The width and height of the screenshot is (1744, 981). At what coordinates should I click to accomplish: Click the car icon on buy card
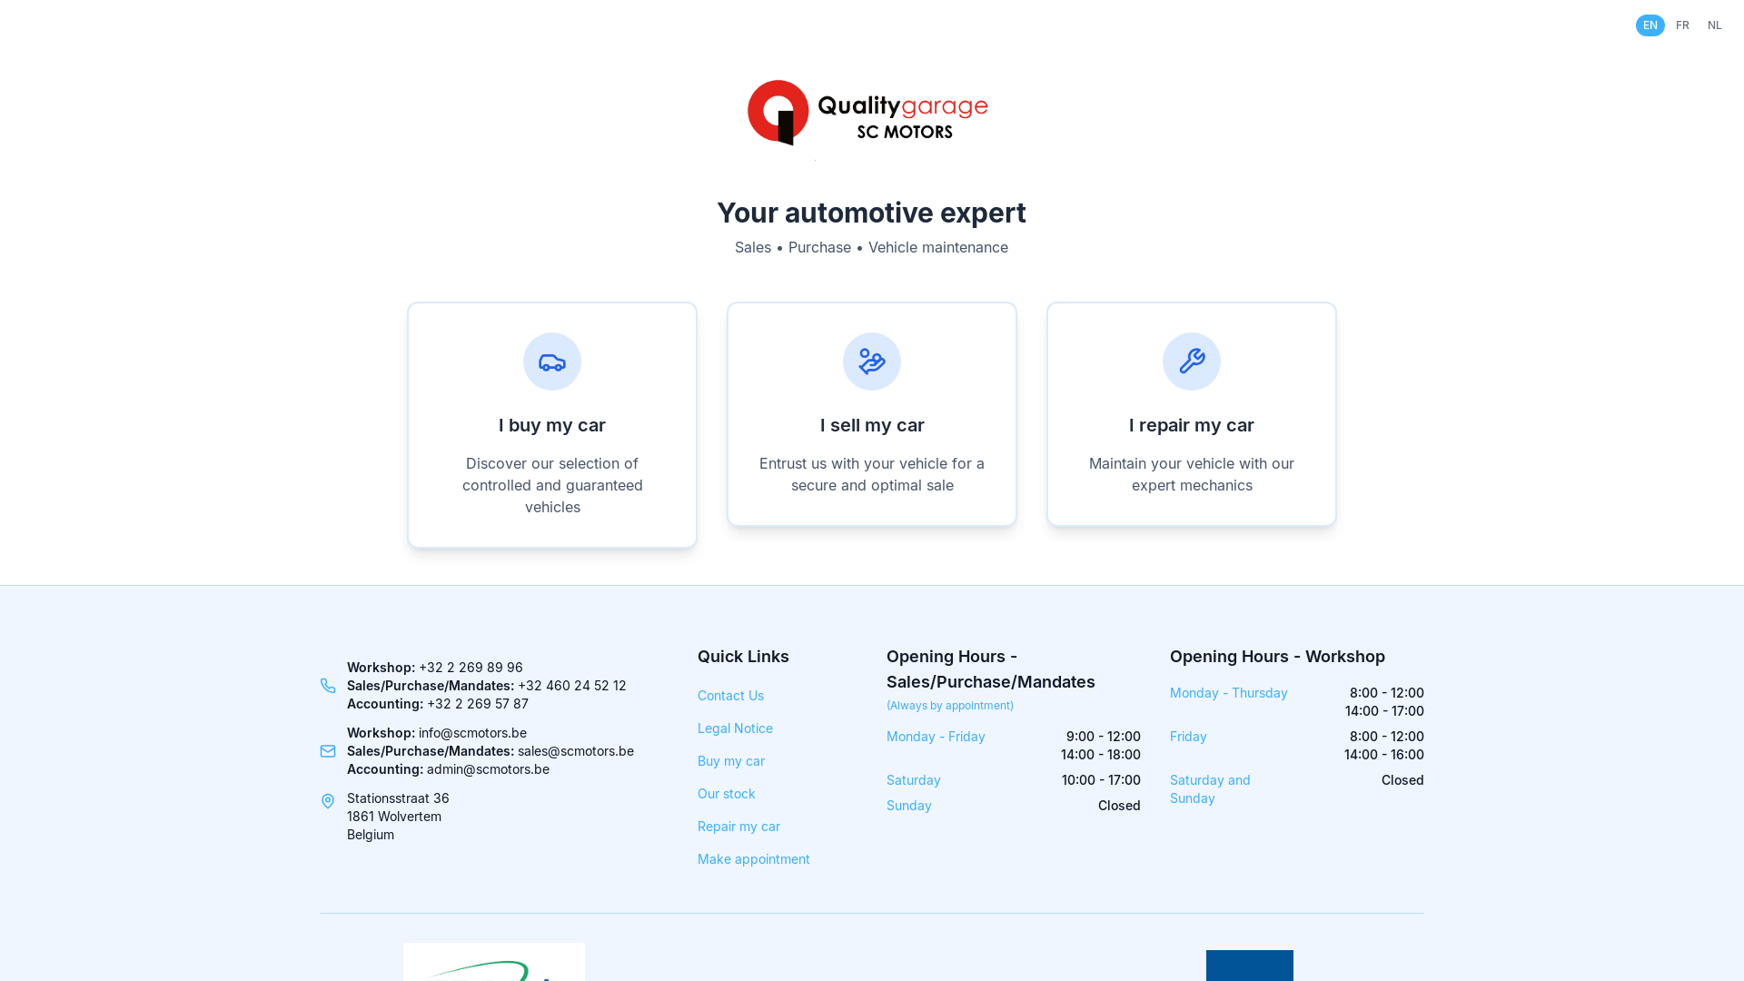552,362
